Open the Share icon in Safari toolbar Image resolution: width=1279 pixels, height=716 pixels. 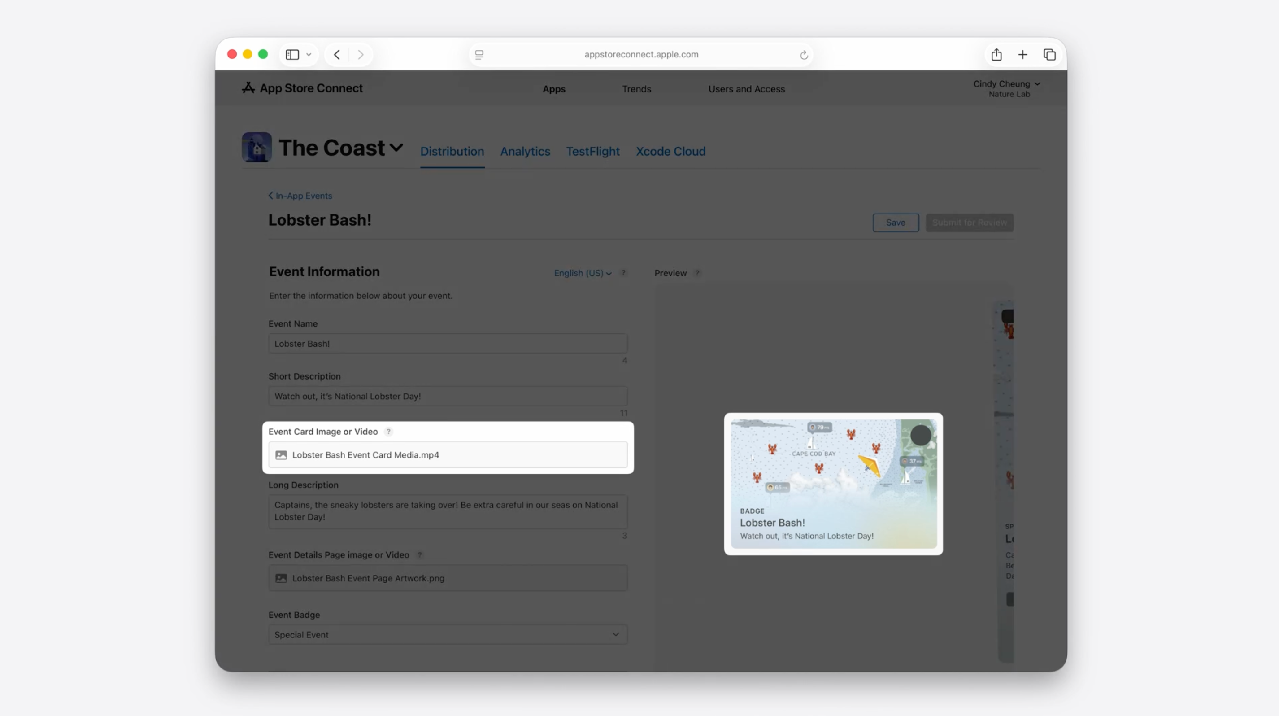[x=996, y=55]
